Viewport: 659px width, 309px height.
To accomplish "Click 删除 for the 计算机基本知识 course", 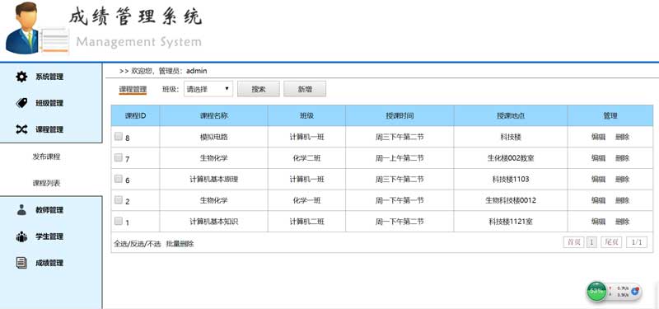I will click(623, 222).
